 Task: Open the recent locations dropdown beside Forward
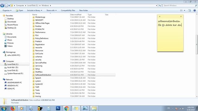[9, 6]
